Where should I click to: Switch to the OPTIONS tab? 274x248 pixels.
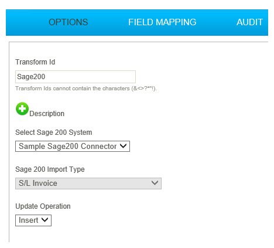(x=68, y=22)
